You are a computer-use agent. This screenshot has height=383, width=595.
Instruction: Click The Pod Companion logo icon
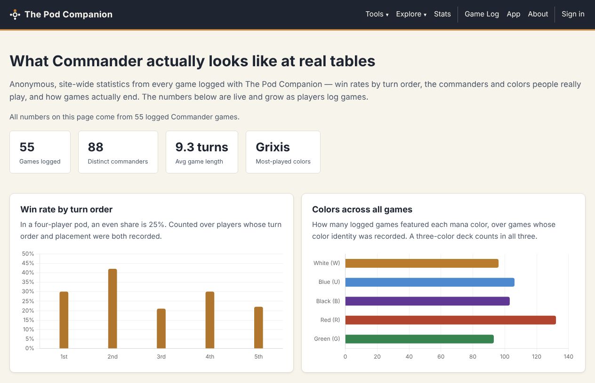tap(15, 15)
